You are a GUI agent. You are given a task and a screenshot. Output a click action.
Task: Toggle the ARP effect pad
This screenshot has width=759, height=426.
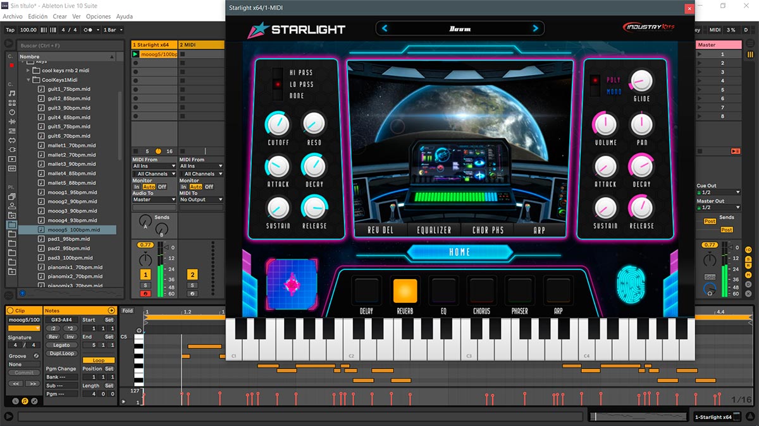[x=558, y=290]
